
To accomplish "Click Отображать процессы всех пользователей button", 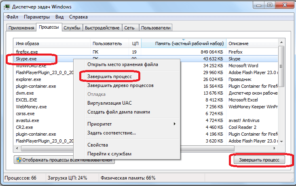I will (64, 160).
